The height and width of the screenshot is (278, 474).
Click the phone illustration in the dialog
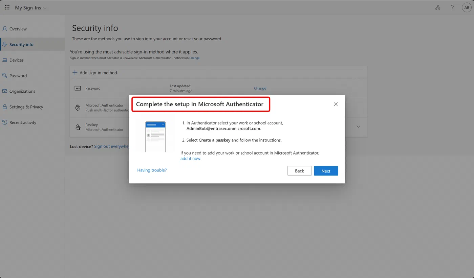coord(155,137)
